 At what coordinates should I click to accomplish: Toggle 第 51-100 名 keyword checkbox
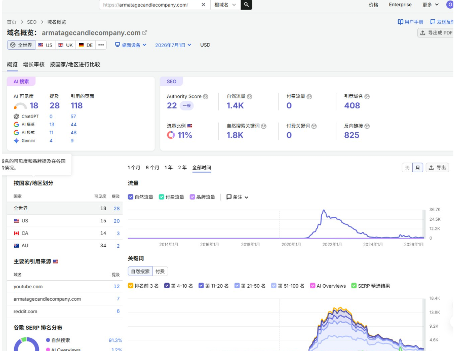coord(274,286)
